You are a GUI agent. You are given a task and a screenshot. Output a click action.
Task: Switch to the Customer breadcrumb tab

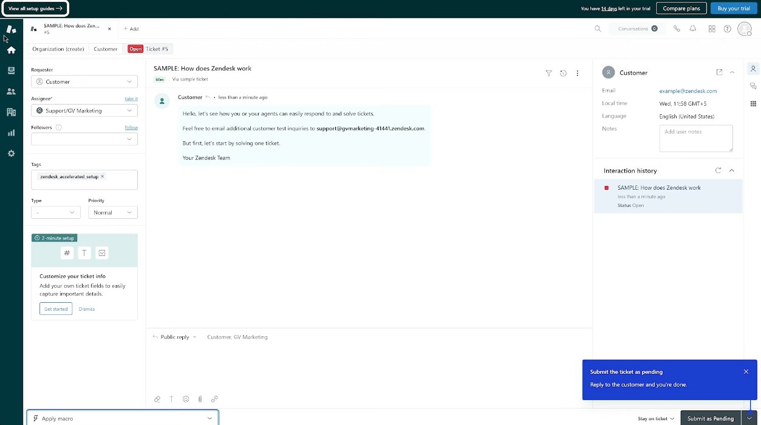[105, 49]
